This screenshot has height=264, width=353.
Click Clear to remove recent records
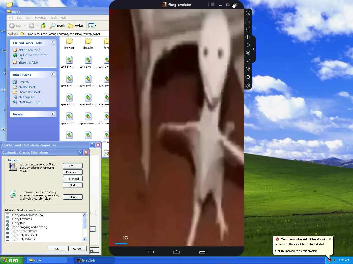click(x=73, y=197)
